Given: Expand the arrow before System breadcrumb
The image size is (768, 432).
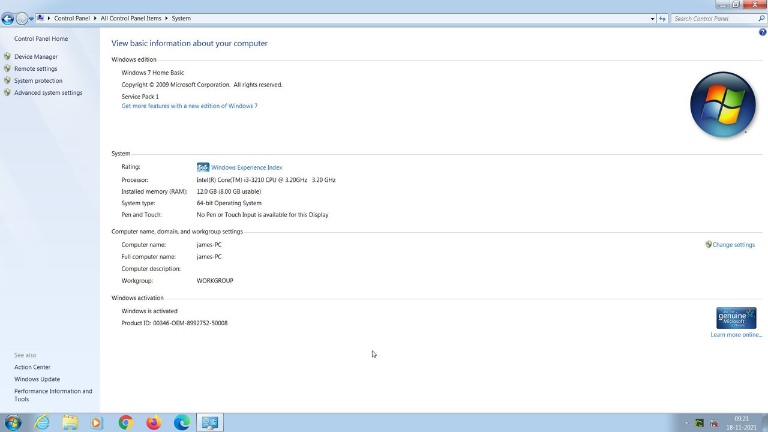Looking at the screenshot, I should [x=167, y=19].
